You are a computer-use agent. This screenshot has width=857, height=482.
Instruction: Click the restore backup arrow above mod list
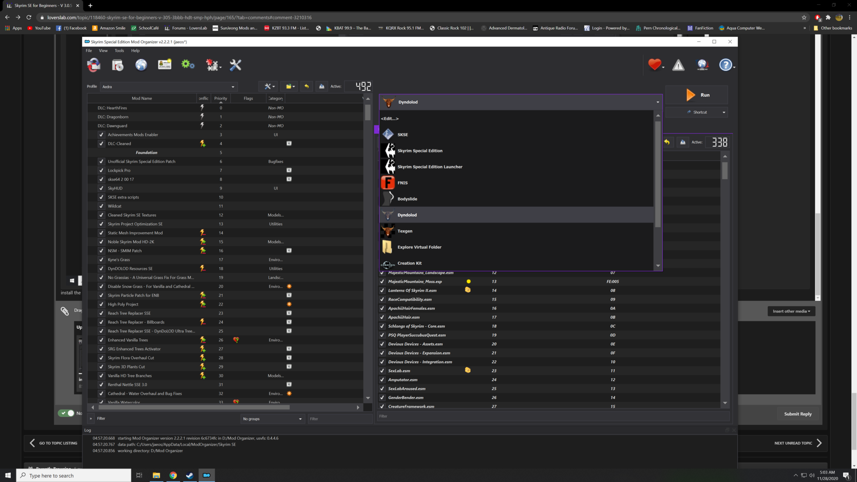pyautogui.click(x=307, y=86)
